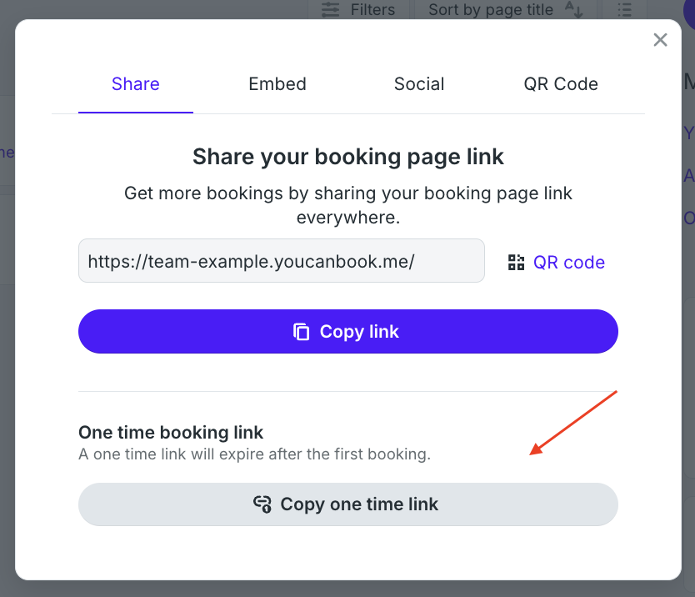The width and height of the screenshot is (695, 597).
Task: Click the copy icon in Copy link
Action: tap(302, 332)
